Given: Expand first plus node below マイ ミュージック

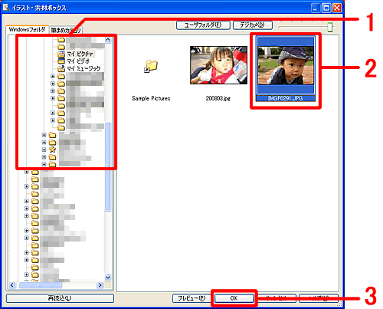Looking at the screenshot, I should point(53,76).
